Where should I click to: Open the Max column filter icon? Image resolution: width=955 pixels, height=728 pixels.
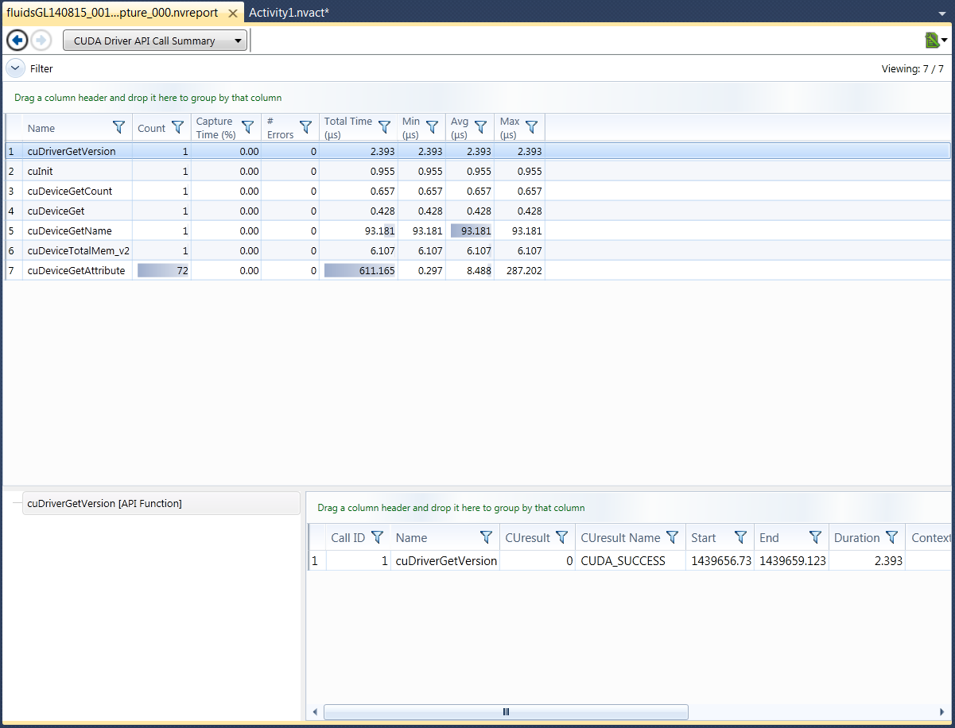[x=531, y=127]
